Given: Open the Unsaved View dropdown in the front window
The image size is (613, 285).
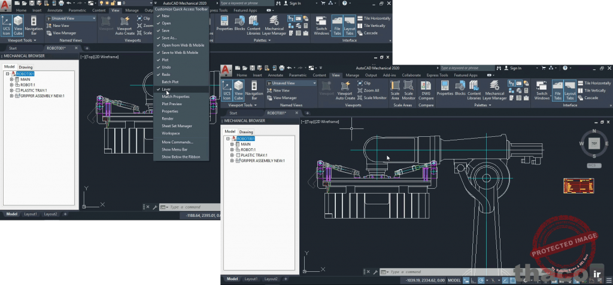Looking at the screenshot, I should 315,83.
